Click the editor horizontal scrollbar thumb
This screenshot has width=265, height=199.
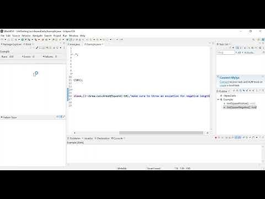161,133
